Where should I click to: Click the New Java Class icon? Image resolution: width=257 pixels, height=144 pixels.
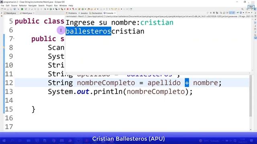[x=83, y=9]
